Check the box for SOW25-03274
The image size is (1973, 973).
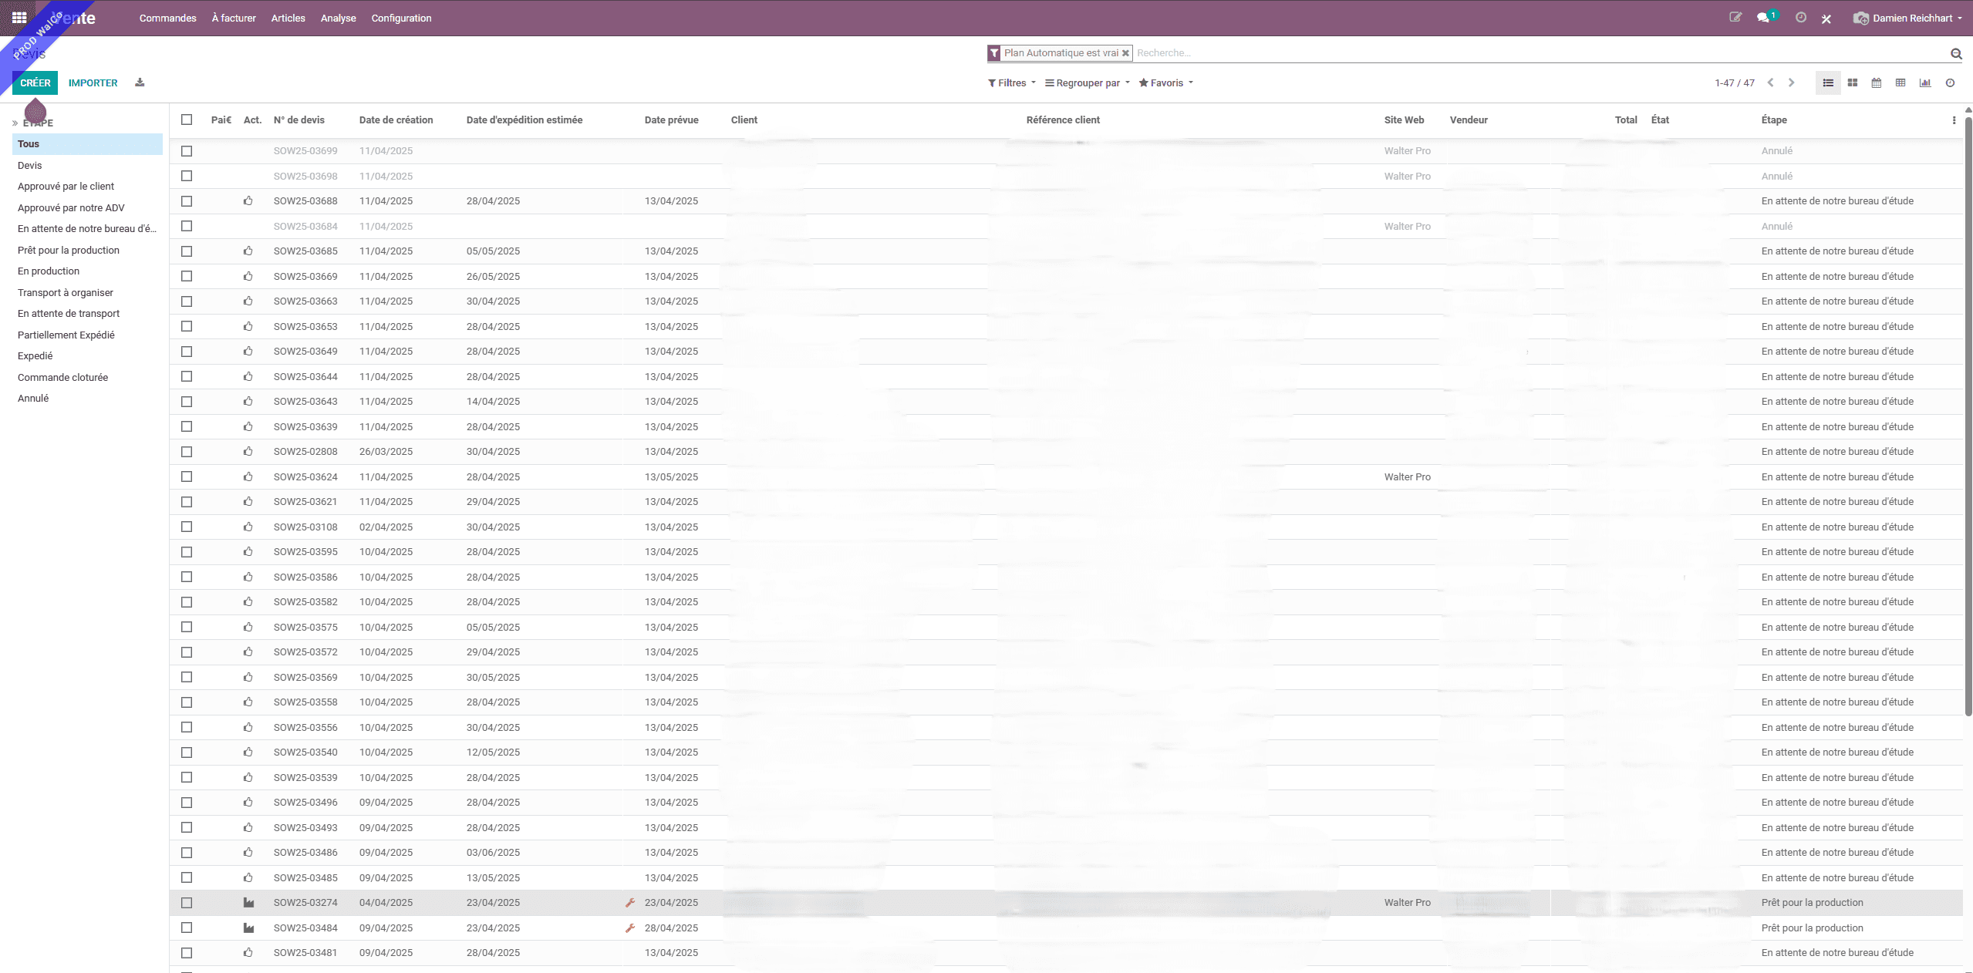pos(187,903)
